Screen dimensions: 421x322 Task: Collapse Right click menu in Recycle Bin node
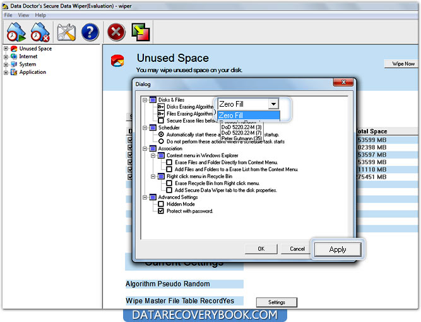tap(153, 177)
